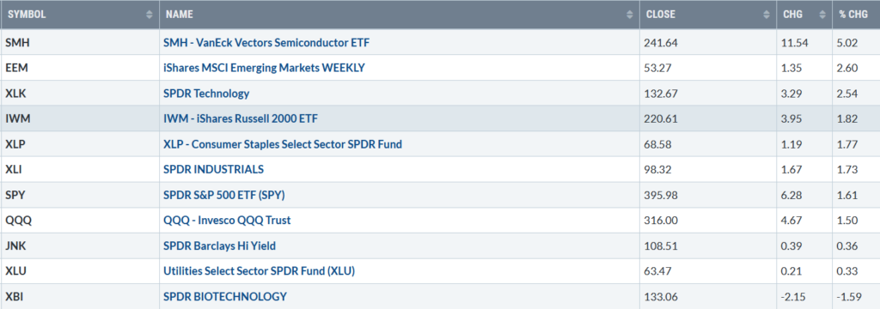Open the SPDR INDUSTRIALS link

213,169
